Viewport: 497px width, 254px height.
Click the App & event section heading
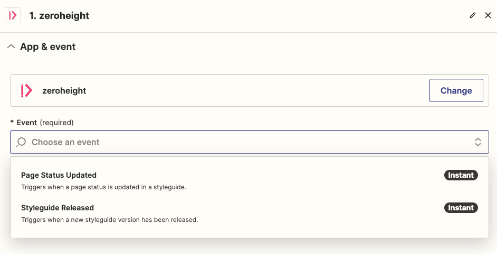click(48, 47)
